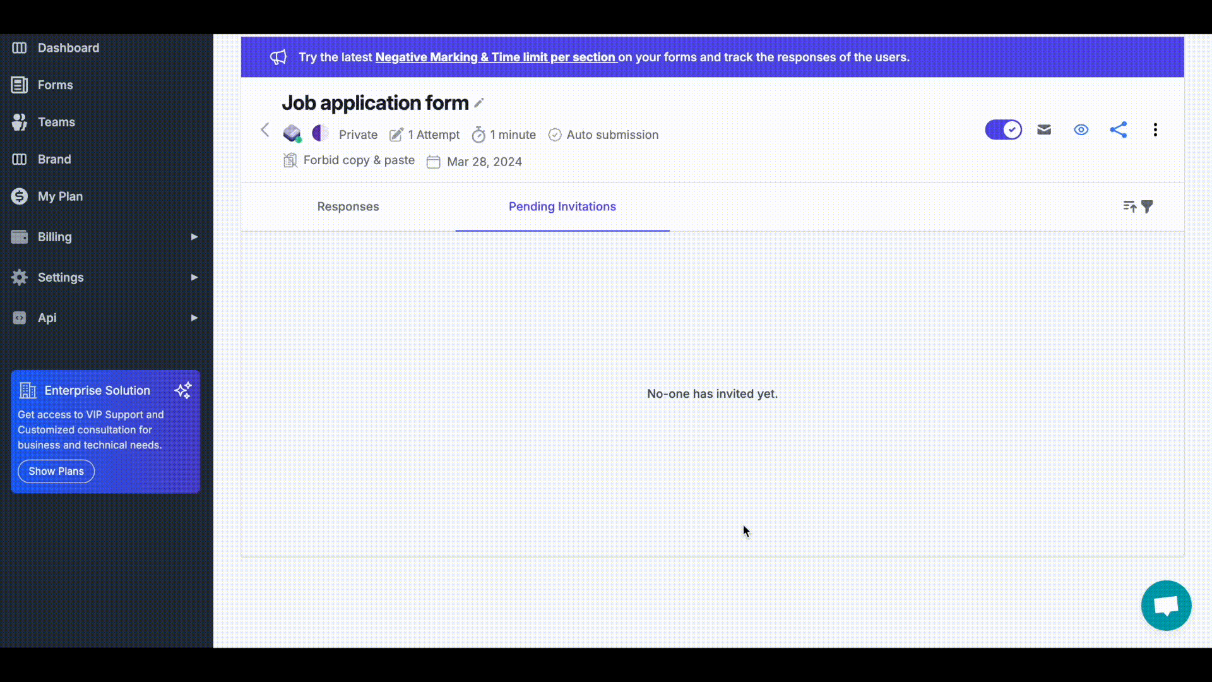Click the half-circle theme indicator icon
This screenshot has height=682, width=1212.
point(319,133)
